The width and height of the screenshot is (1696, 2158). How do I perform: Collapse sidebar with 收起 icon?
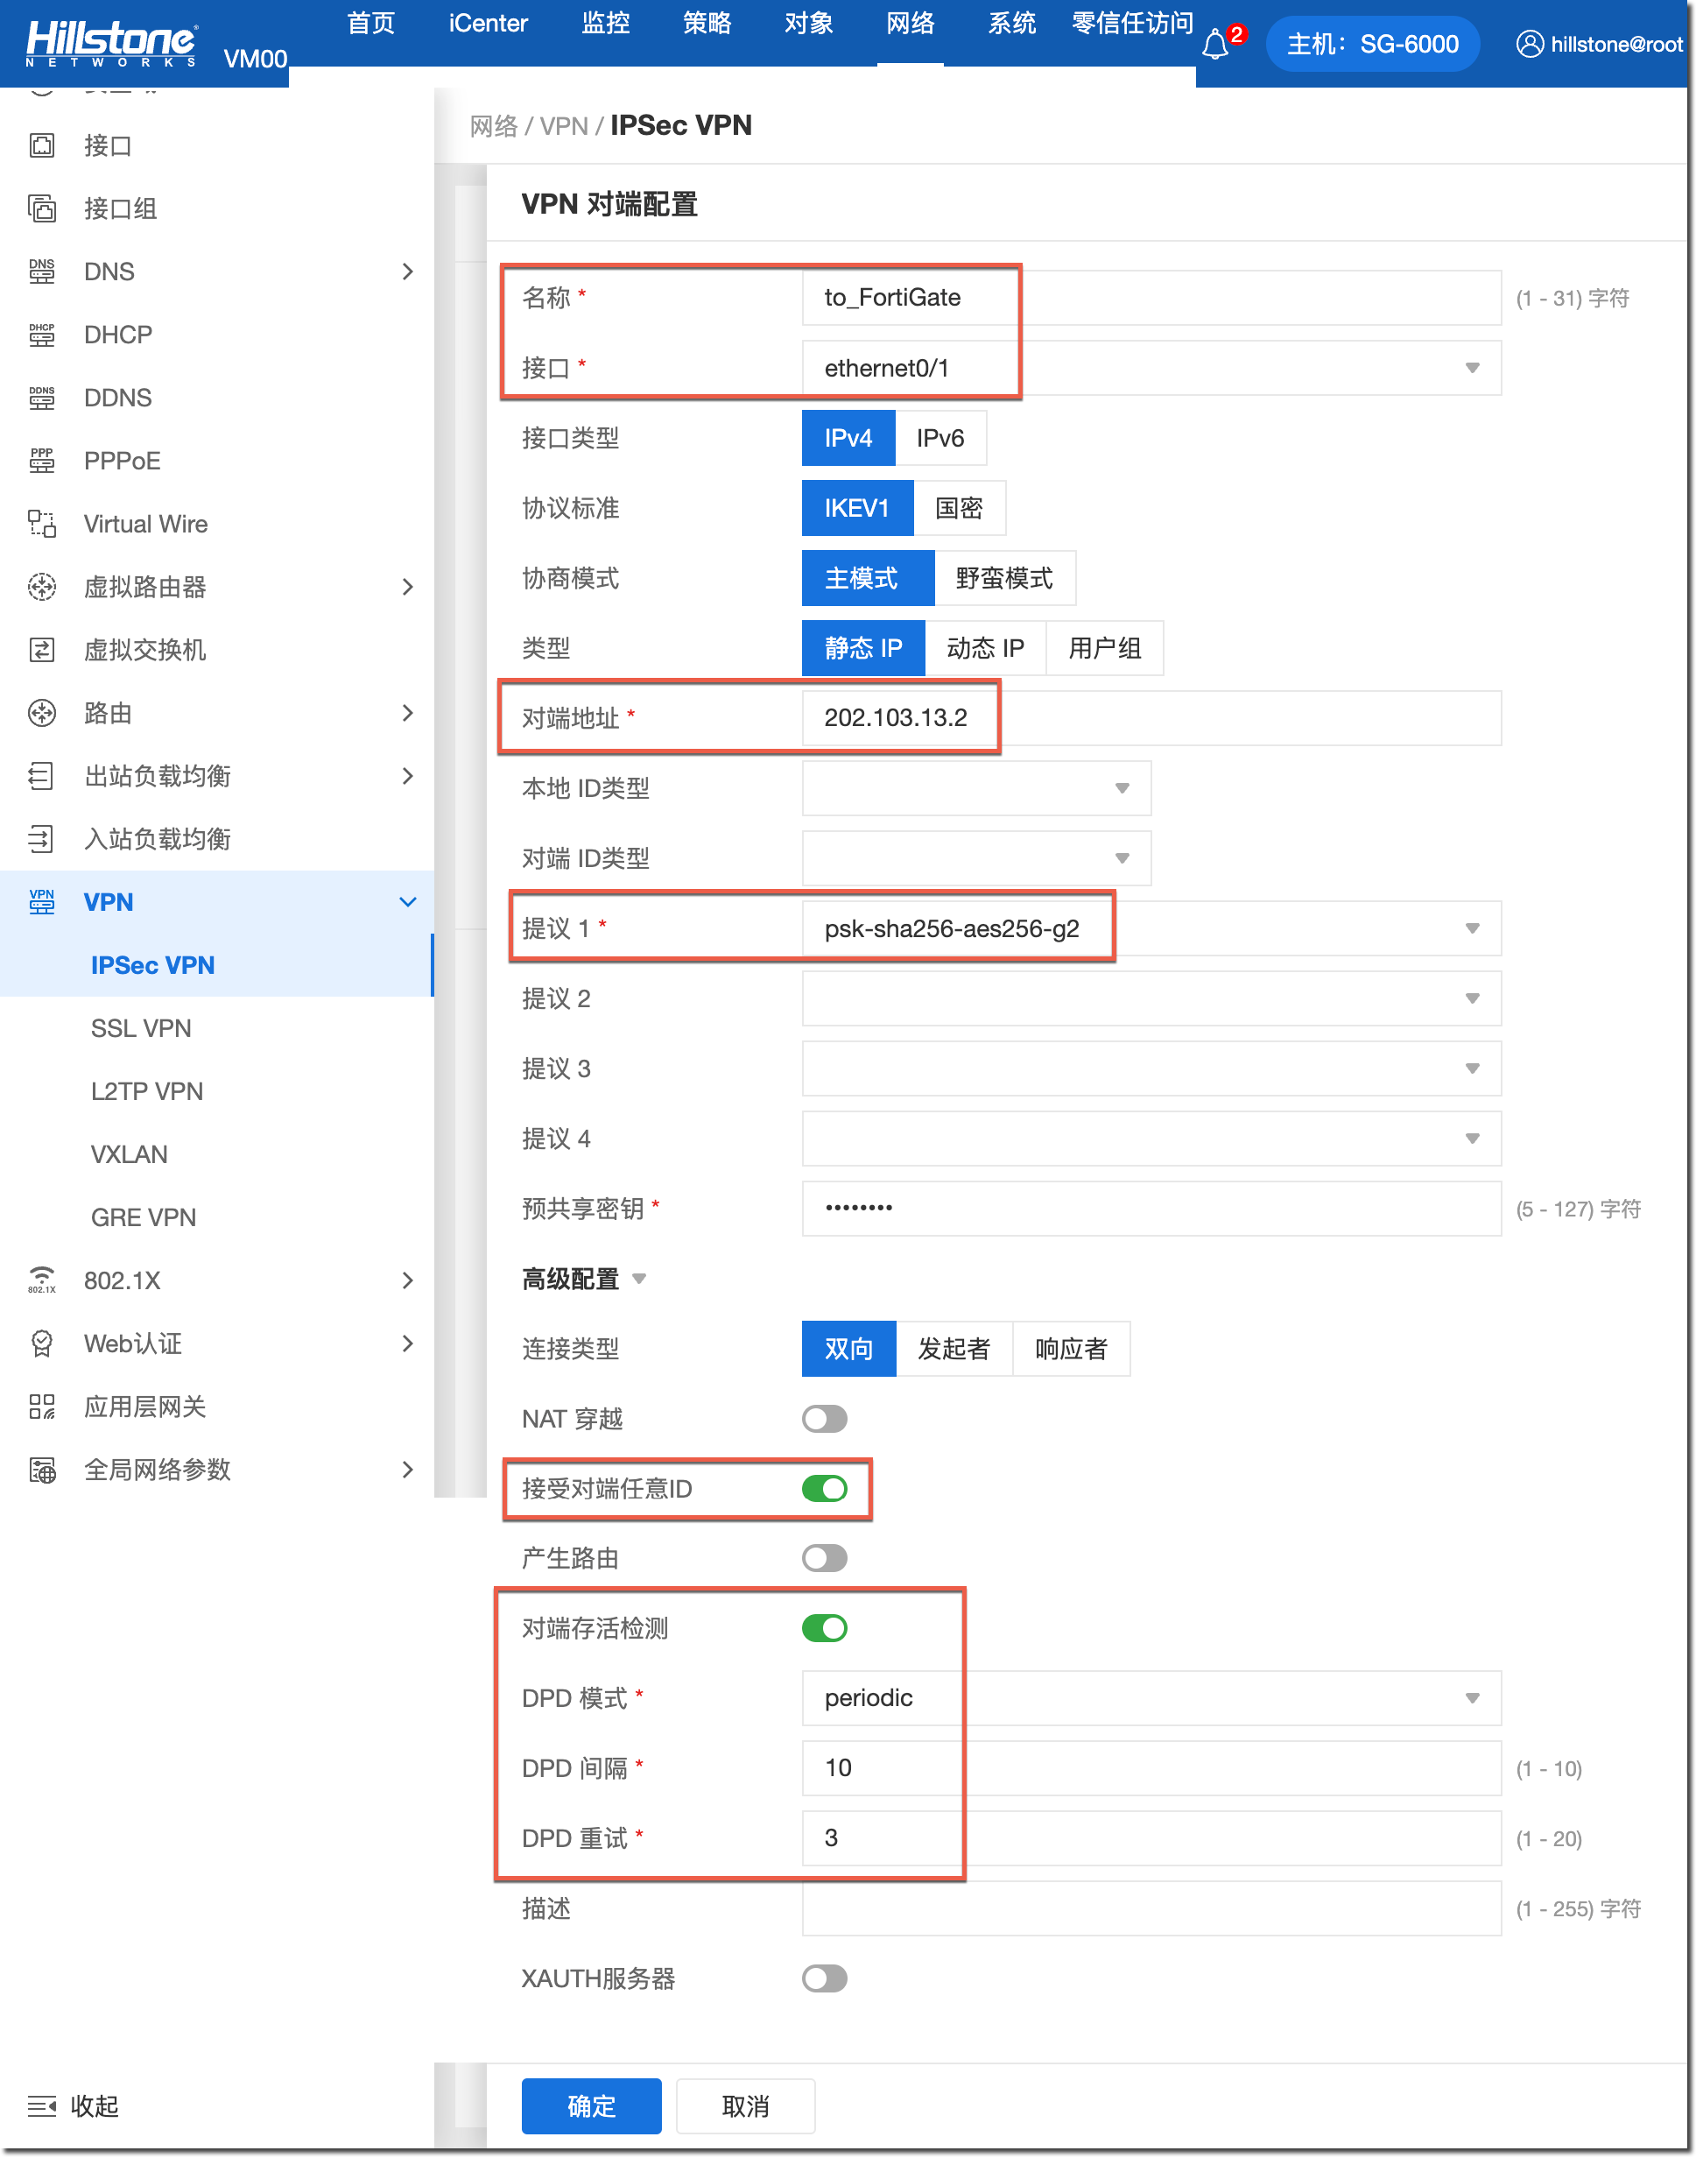point(42,2105)
